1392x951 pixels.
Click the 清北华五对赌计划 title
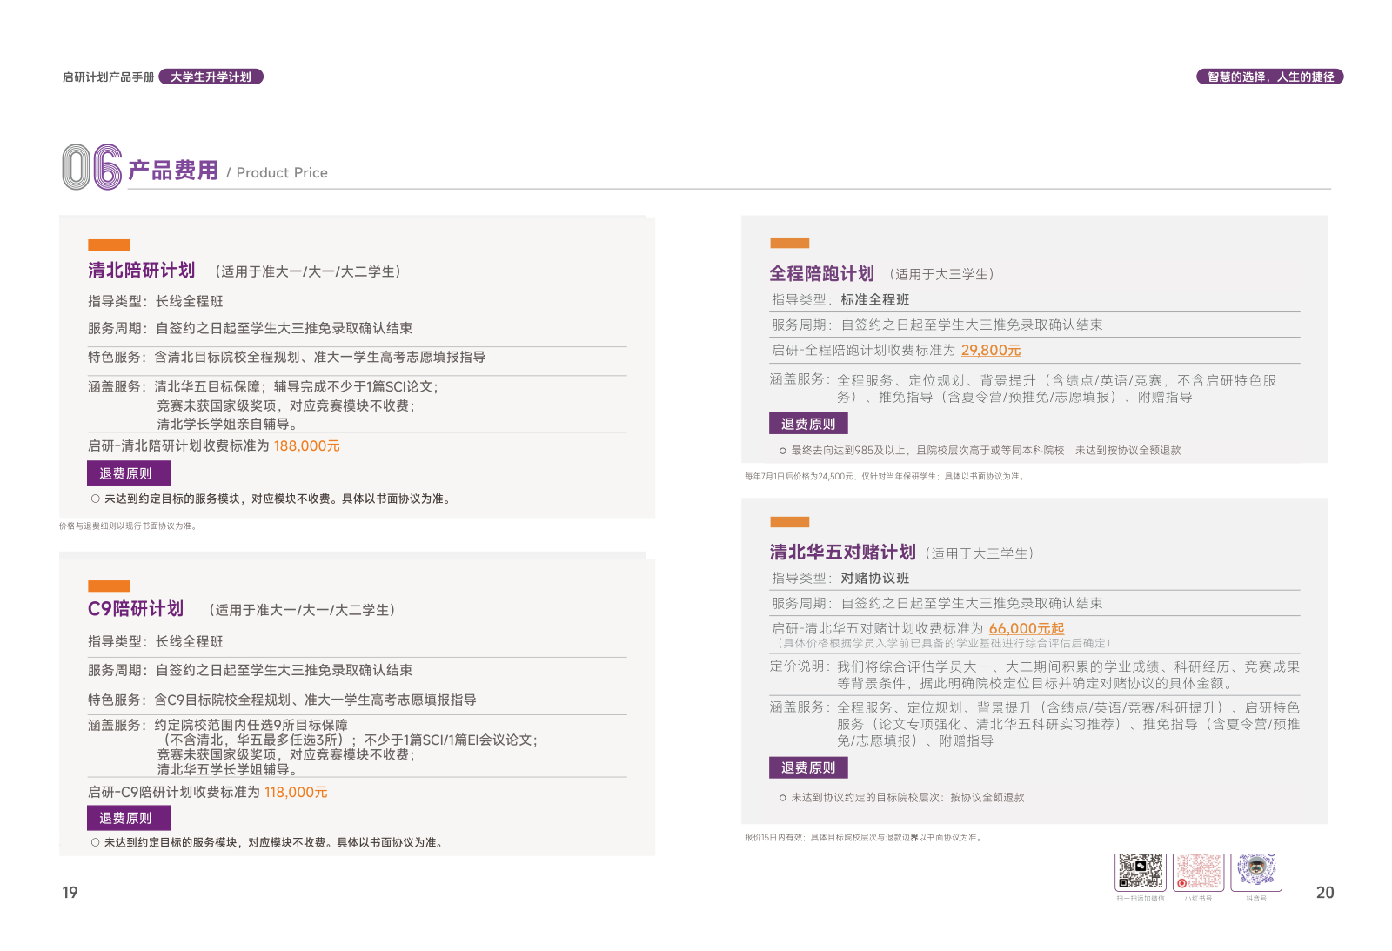click(842, 553)
